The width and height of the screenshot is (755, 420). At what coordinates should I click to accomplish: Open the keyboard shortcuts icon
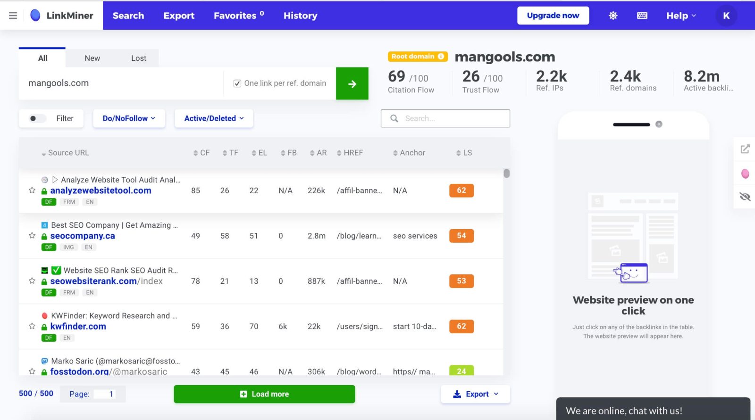(x=642, y=16)
